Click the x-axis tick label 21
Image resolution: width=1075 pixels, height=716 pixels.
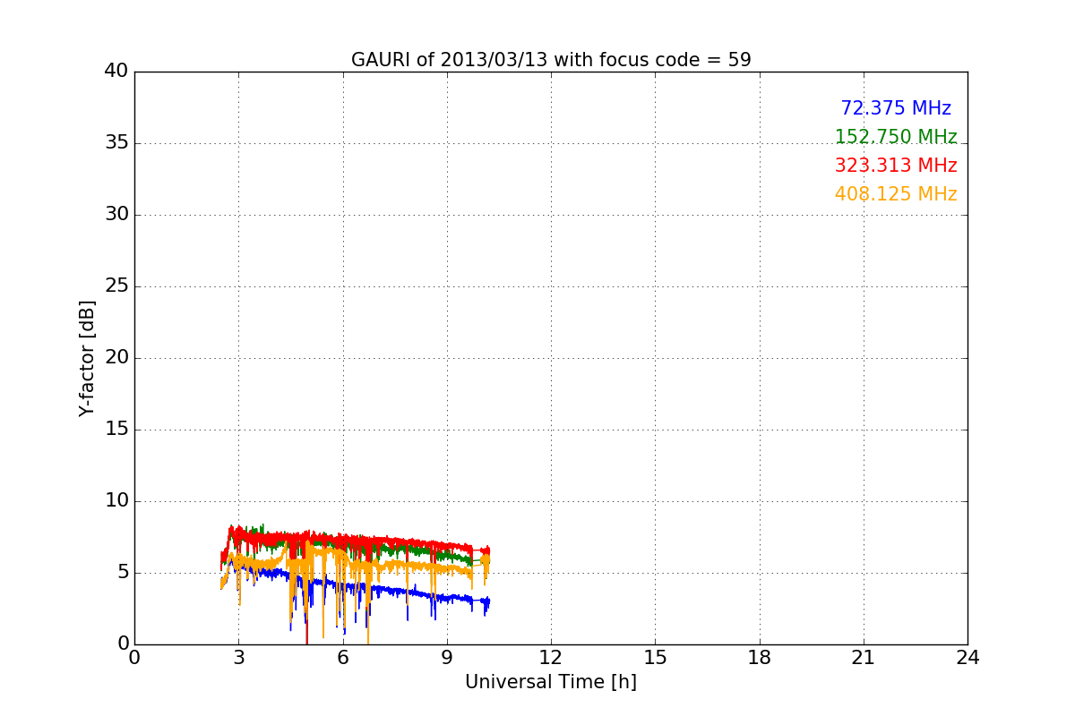tap(864, 658)
